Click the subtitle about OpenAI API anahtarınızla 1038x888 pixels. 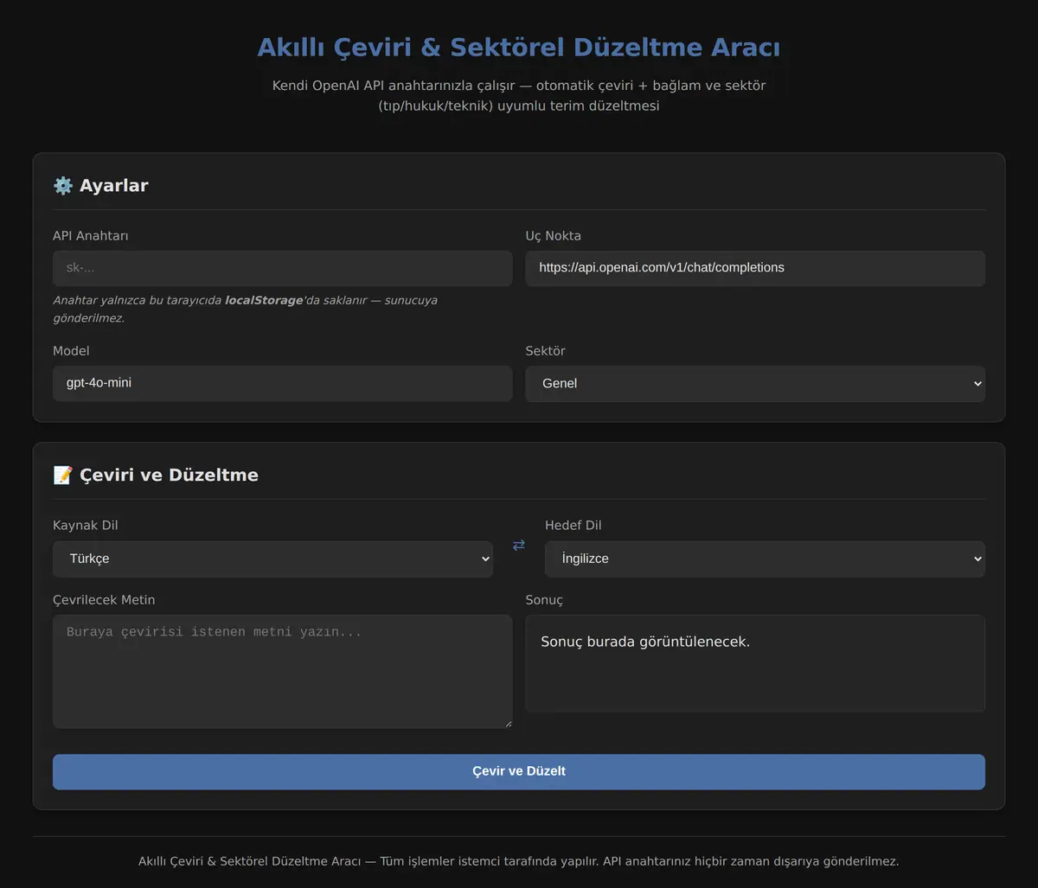pos(519,96)
